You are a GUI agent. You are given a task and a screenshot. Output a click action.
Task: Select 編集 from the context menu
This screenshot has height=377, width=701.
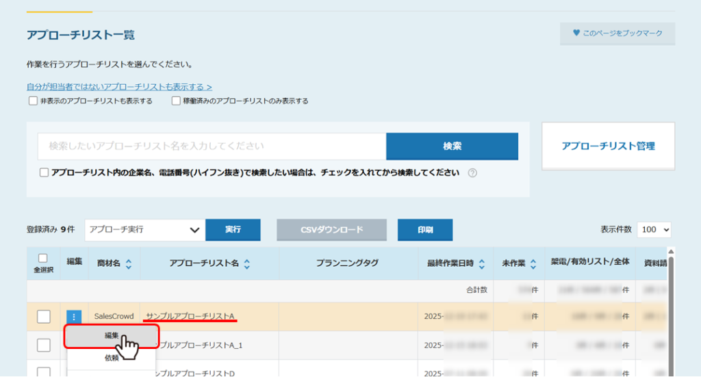112,336
